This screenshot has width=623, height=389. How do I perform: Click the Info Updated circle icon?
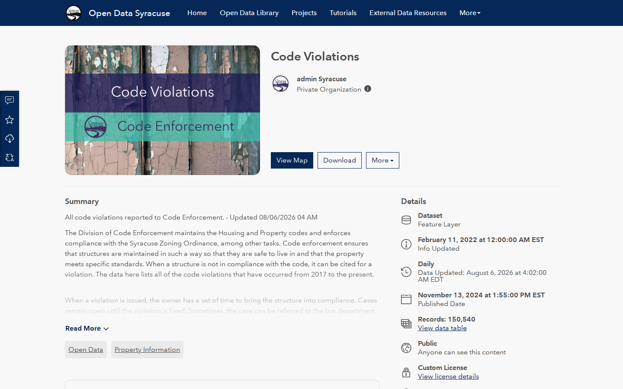click(x=406, y=244)
